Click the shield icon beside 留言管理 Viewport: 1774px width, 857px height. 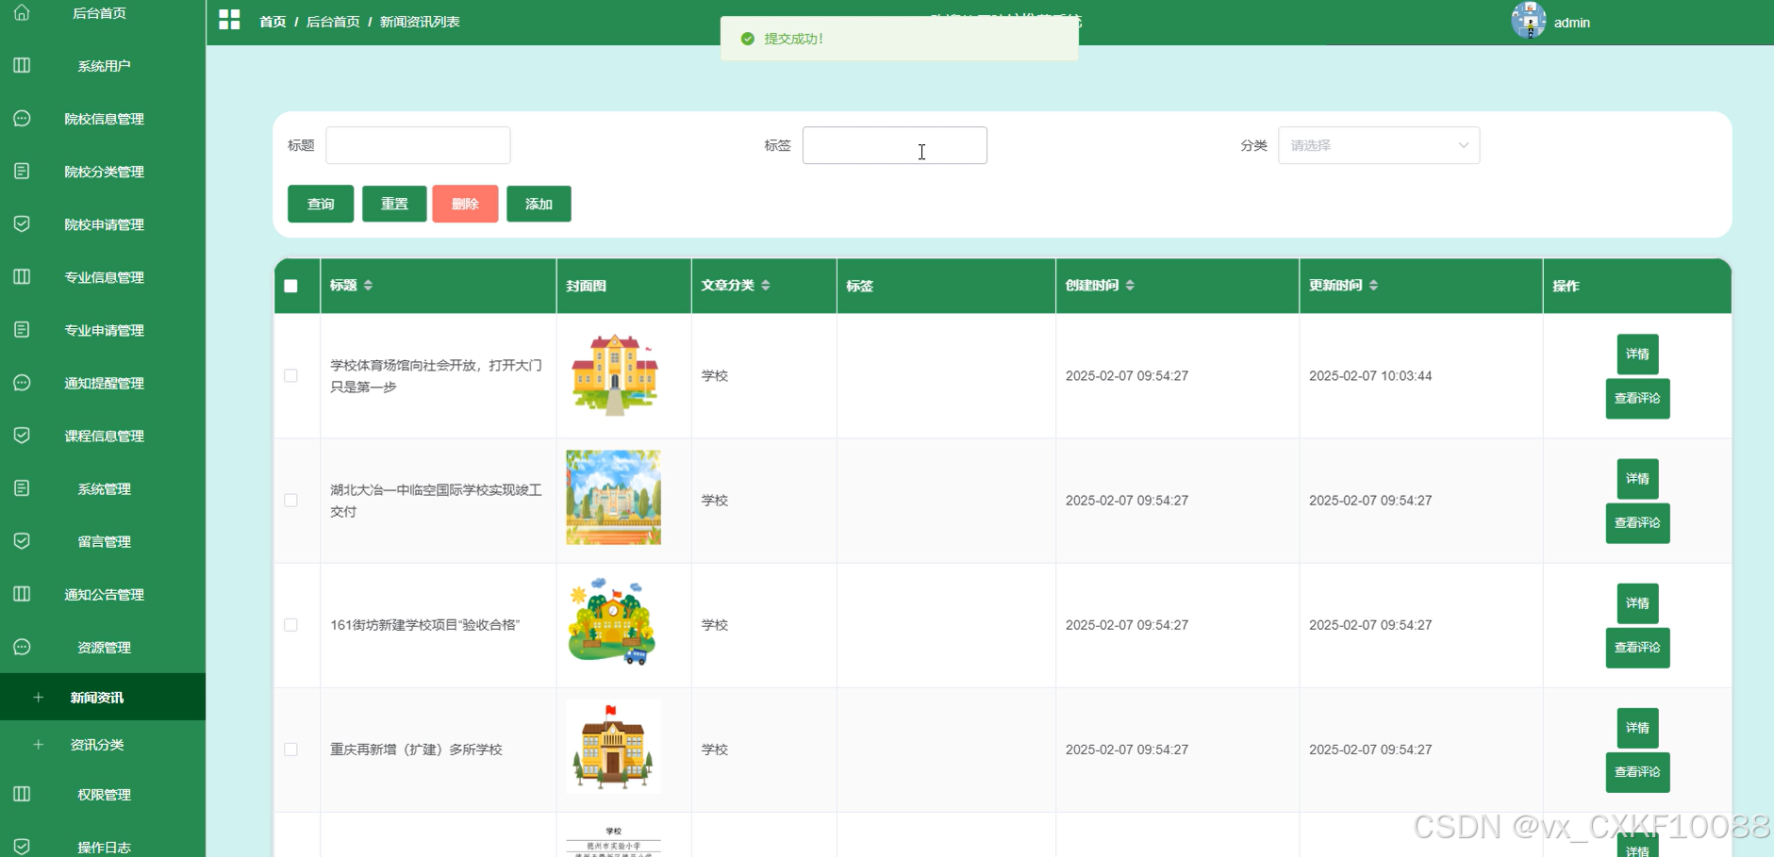click(22, 540)
